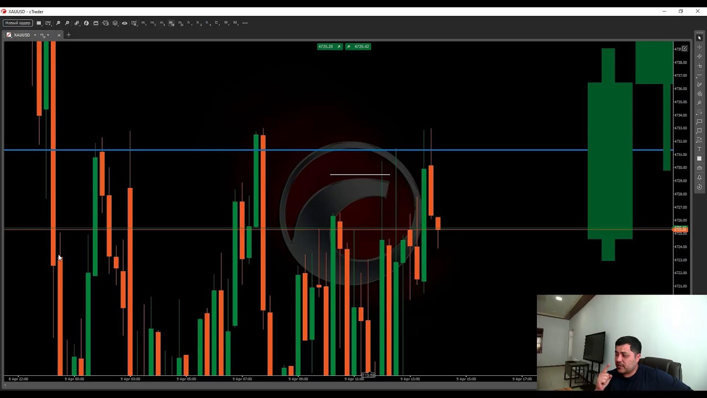
Task: Select the freehand pen drawing tool
Action: point(699,85)
